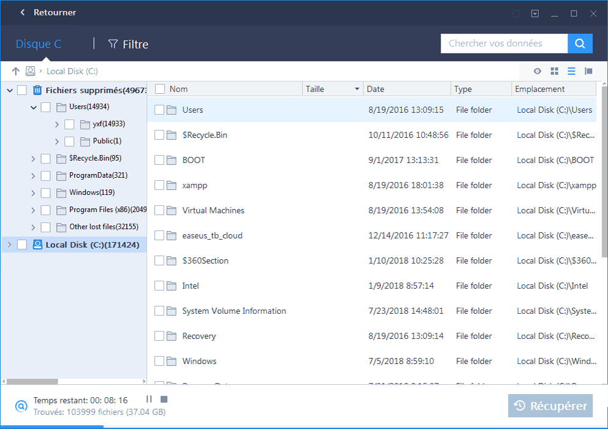The height and width of the screenshot is (429, 608).
Task: Open the Windows folder row in list
Action: [372, 361]
